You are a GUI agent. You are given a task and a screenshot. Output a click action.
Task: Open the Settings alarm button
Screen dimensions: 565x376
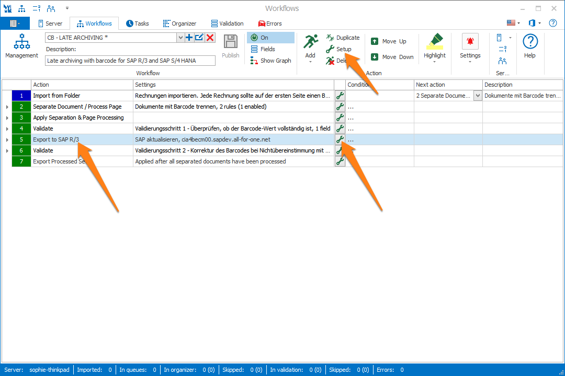[x=470, y=46]
